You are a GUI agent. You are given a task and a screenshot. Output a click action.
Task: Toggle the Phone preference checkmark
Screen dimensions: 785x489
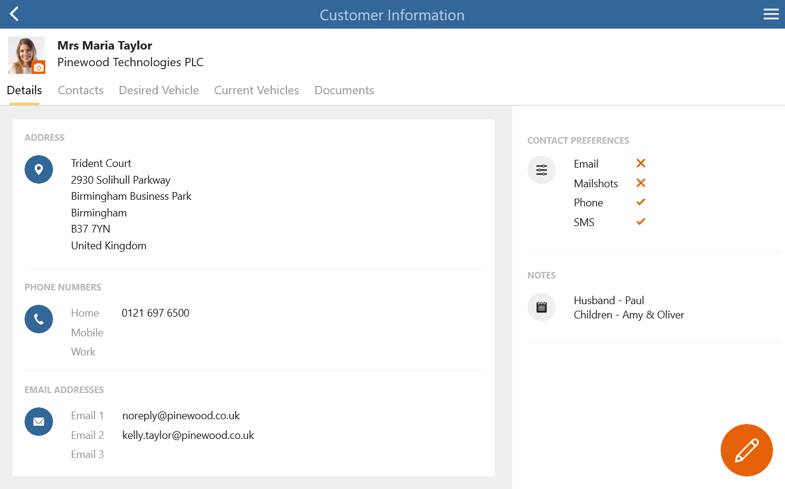pos(641,202)
